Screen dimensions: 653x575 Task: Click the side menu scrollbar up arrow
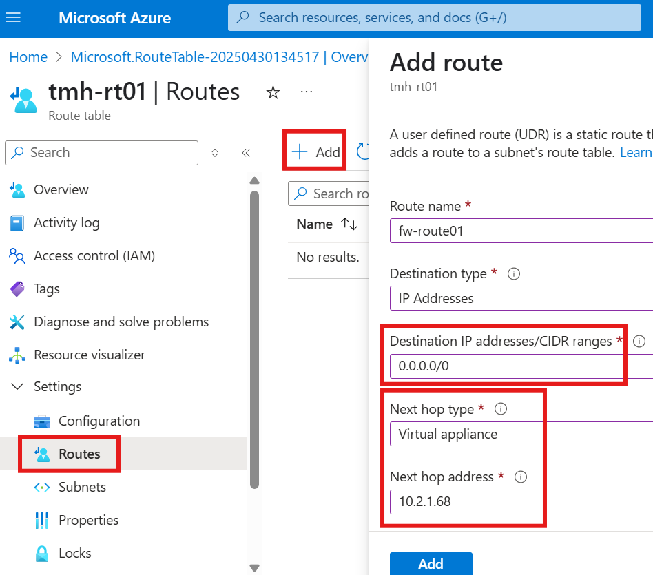(x=254, y=180)
